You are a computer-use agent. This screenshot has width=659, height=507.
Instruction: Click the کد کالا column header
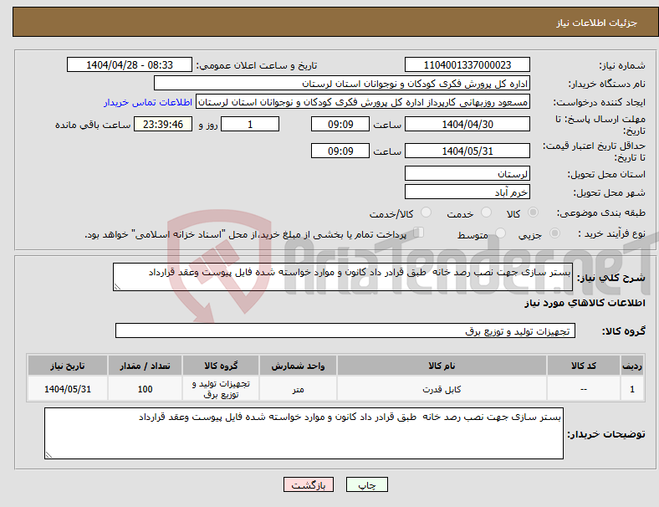tap(584, 366)
